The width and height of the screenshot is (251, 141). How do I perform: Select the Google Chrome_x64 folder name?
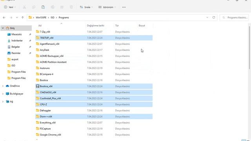coord(51,135)
